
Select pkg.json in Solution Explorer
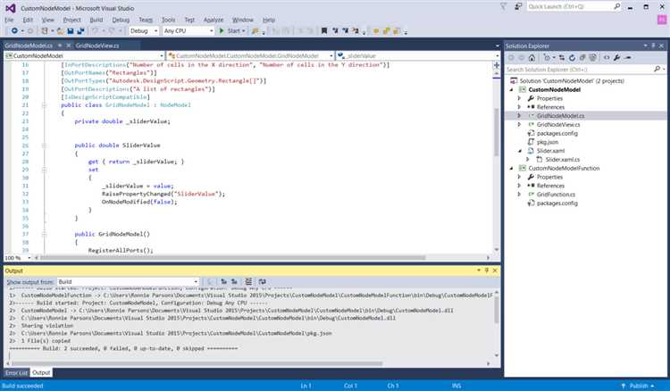pos(548,142)
